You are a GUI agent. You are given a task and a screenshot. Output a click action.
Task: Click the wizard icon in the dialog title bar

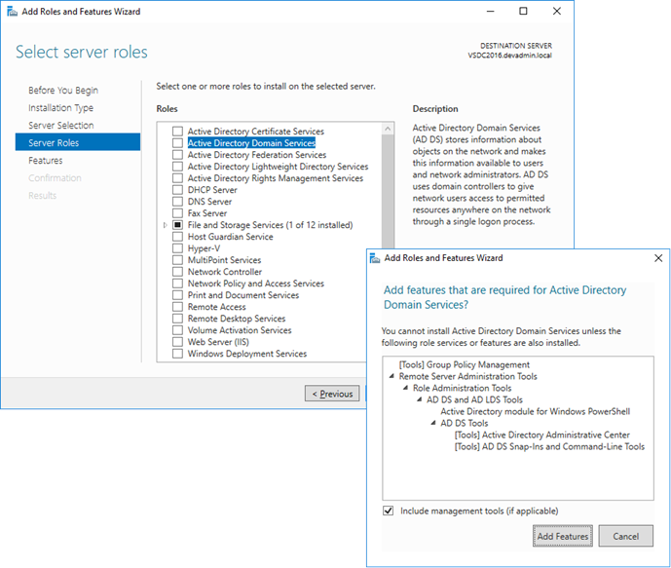374,258
